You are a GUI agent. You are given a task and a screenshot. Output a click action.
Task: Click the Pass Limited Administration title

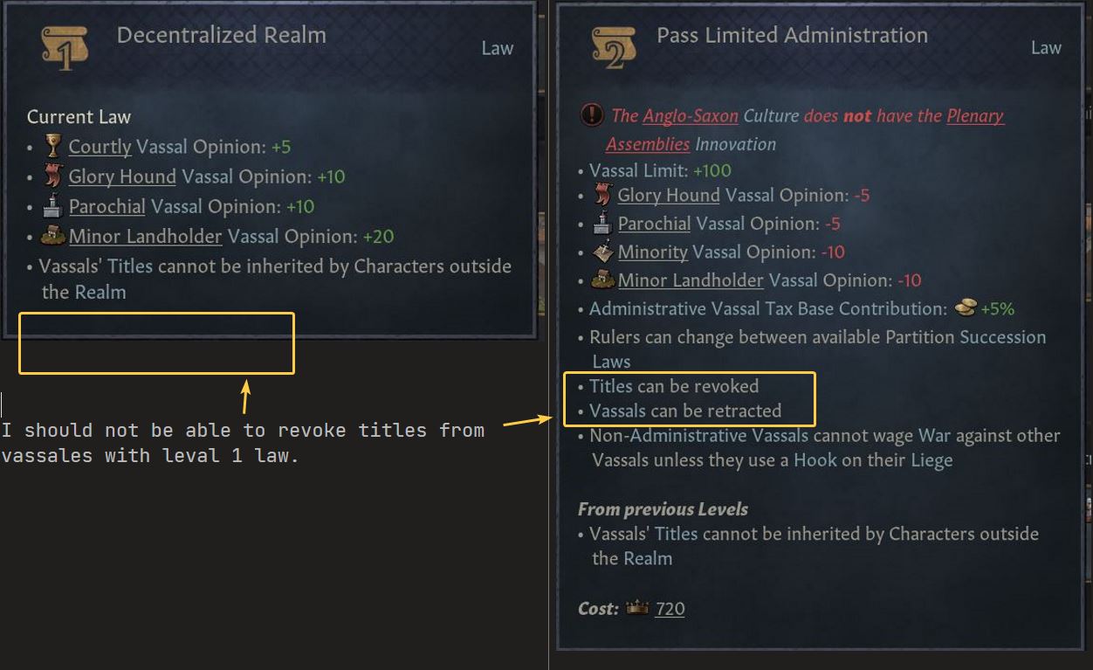click(x=792, y=35)
